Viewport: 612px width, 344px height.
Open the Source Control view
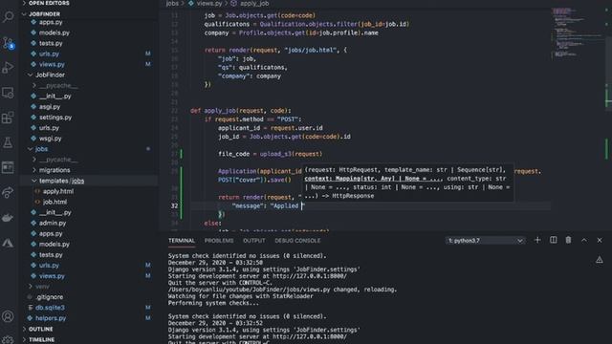pos(8,42)
